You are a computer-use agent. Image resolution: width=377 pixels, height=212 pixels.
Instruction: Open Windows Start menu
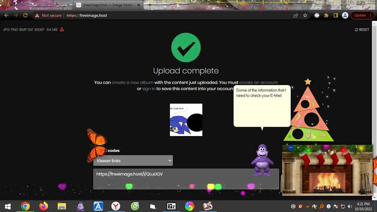pyautogui.click(x=8, y=206)
